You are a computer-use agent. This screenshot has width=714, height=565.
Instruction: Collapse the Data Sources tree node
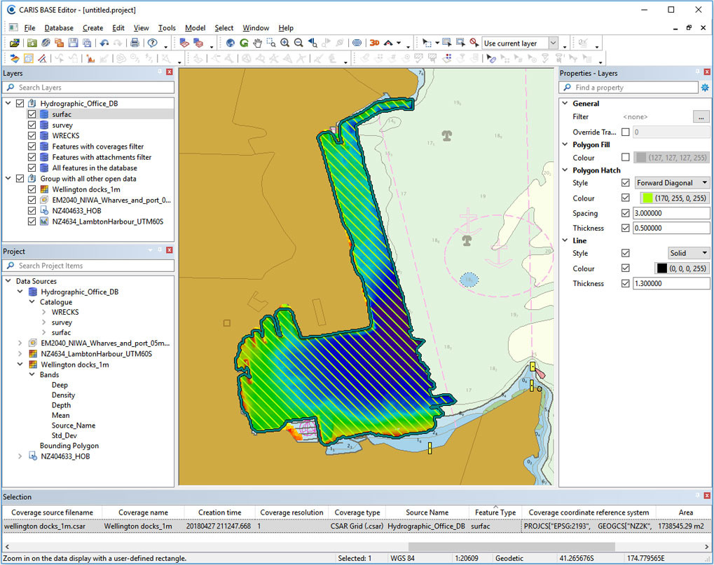[x=8, y=281]
